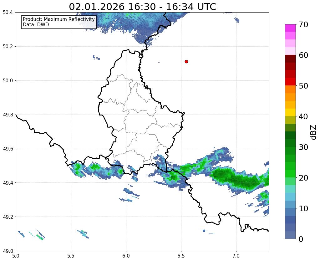The width and height of the screenshot is (320, 261).
Task: Click the colorbar tick label '0'
Action: click(301, 239)
